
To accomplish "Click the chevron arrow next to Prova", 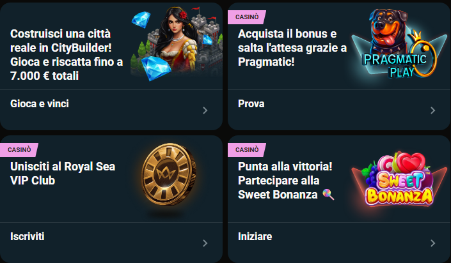I will [432, 110].
